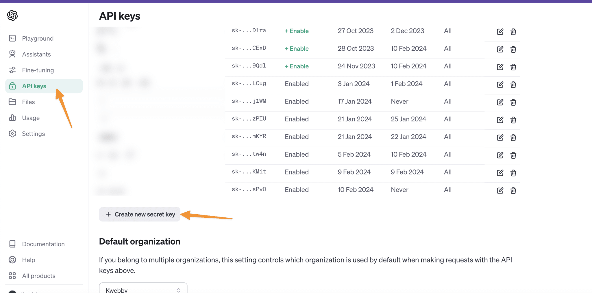Enable the sk-...CExD key
Image resolution: width=592 pixels, height=293 pixels.
click(297, 49)
